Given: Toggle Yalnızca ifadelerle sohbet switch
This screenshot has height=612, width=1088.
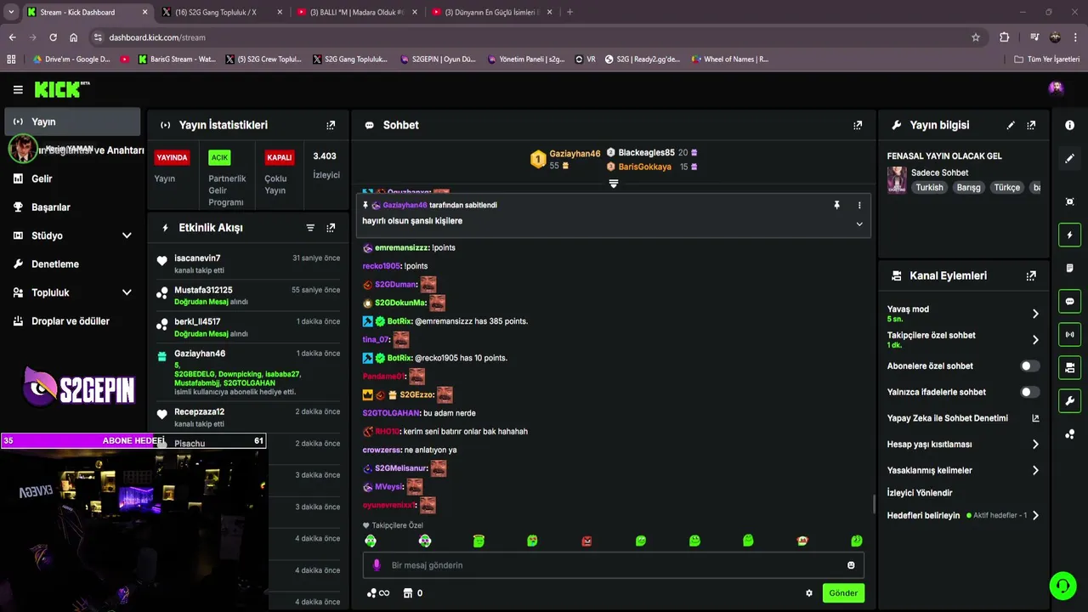Looking at the screenshot, I should 1029,392.
